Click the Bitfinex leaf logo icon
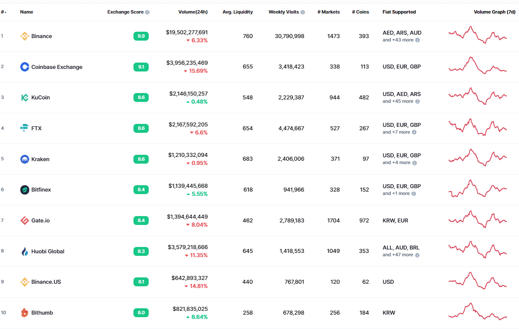The height and width of the screenshot is (329, 519). [x=25, y=190]
